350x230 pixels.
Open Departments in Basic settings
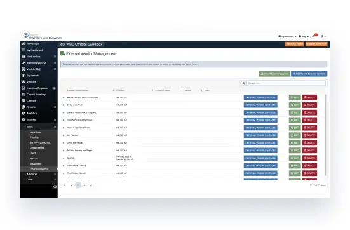37,148
